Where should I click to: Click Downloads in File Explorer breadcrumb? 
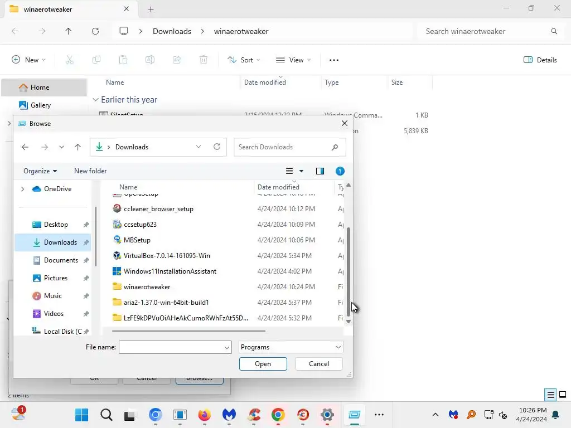point(172,31)
